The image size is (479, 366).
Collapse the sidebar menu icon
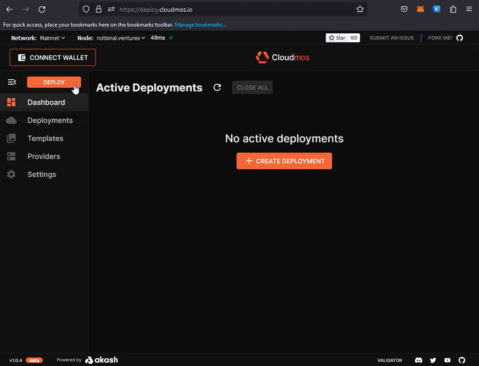(x=12, y=82)
